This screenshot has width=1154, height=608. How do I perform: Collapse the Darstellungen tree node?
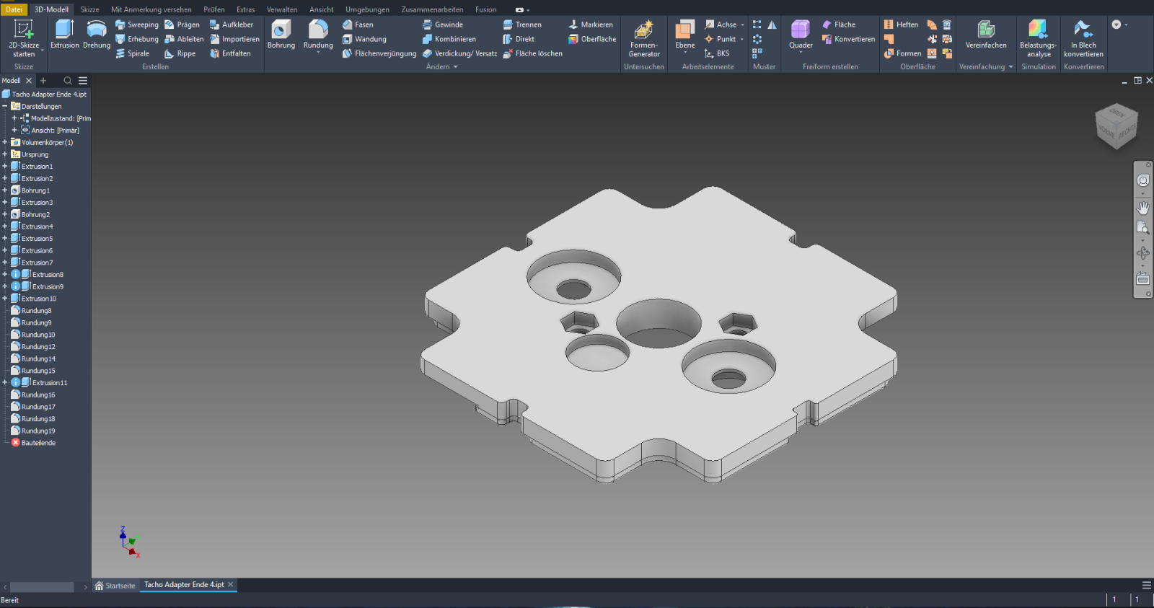[x=5, y=106]
